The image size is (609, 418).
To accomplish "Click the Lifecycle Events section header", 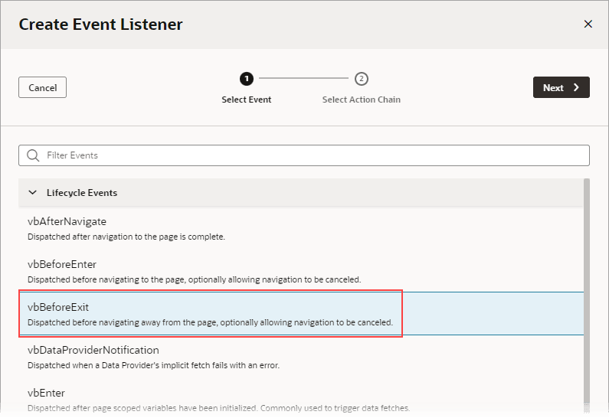I will (x=301, y=192).
